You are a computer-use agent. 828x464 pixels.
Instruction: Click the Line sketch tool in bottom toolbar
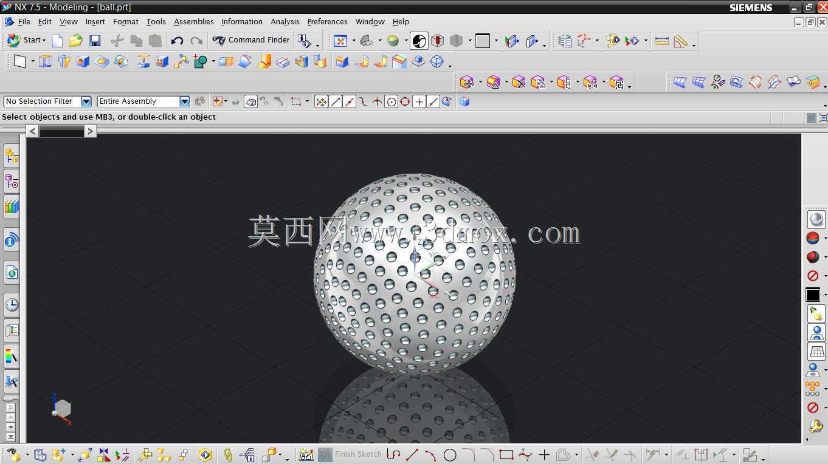(412, 454)
